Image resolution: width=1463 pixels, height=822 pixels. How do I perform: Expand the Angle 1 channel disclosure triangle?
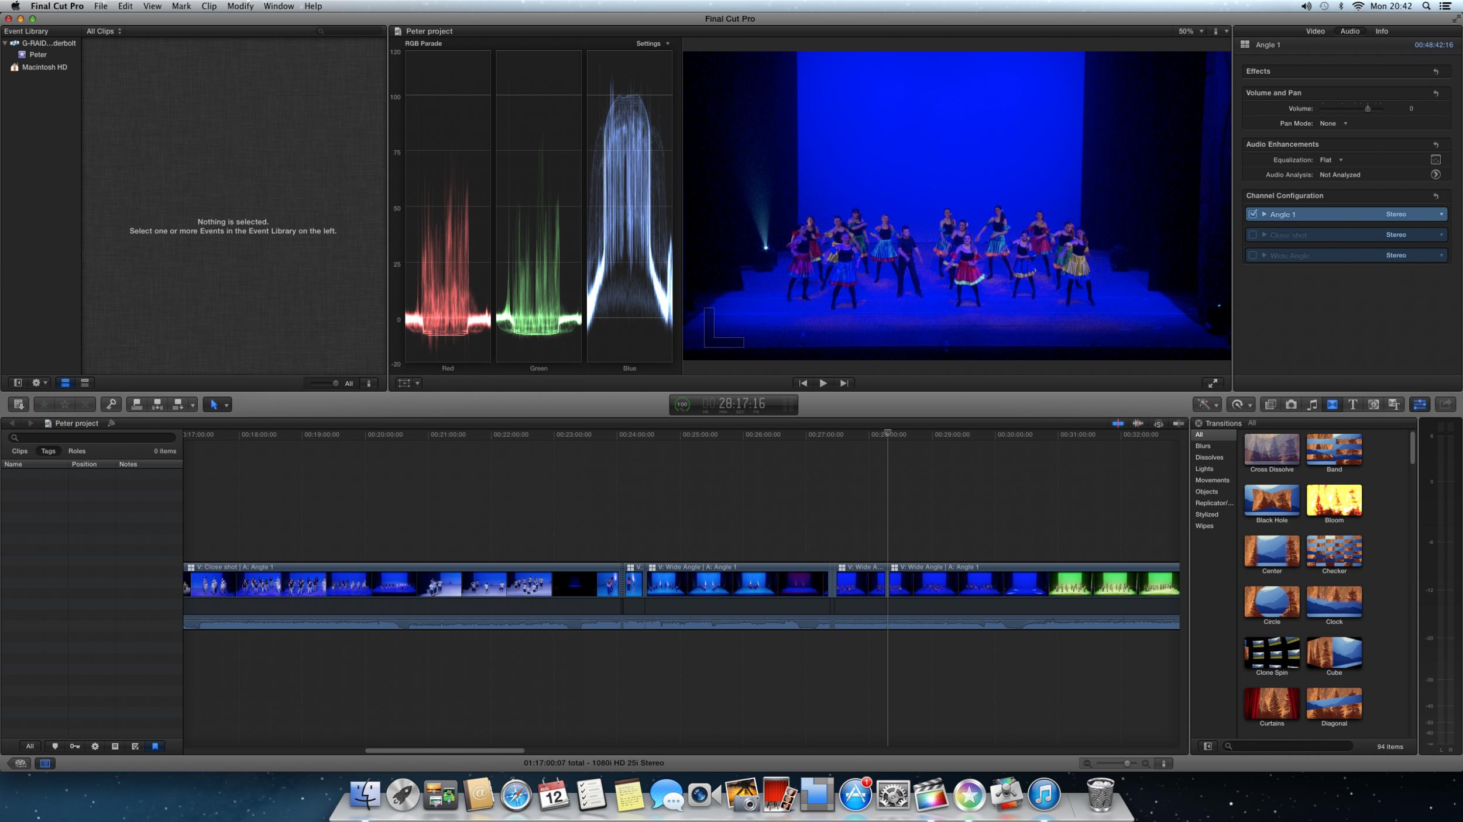click(x=1264, y=214)
